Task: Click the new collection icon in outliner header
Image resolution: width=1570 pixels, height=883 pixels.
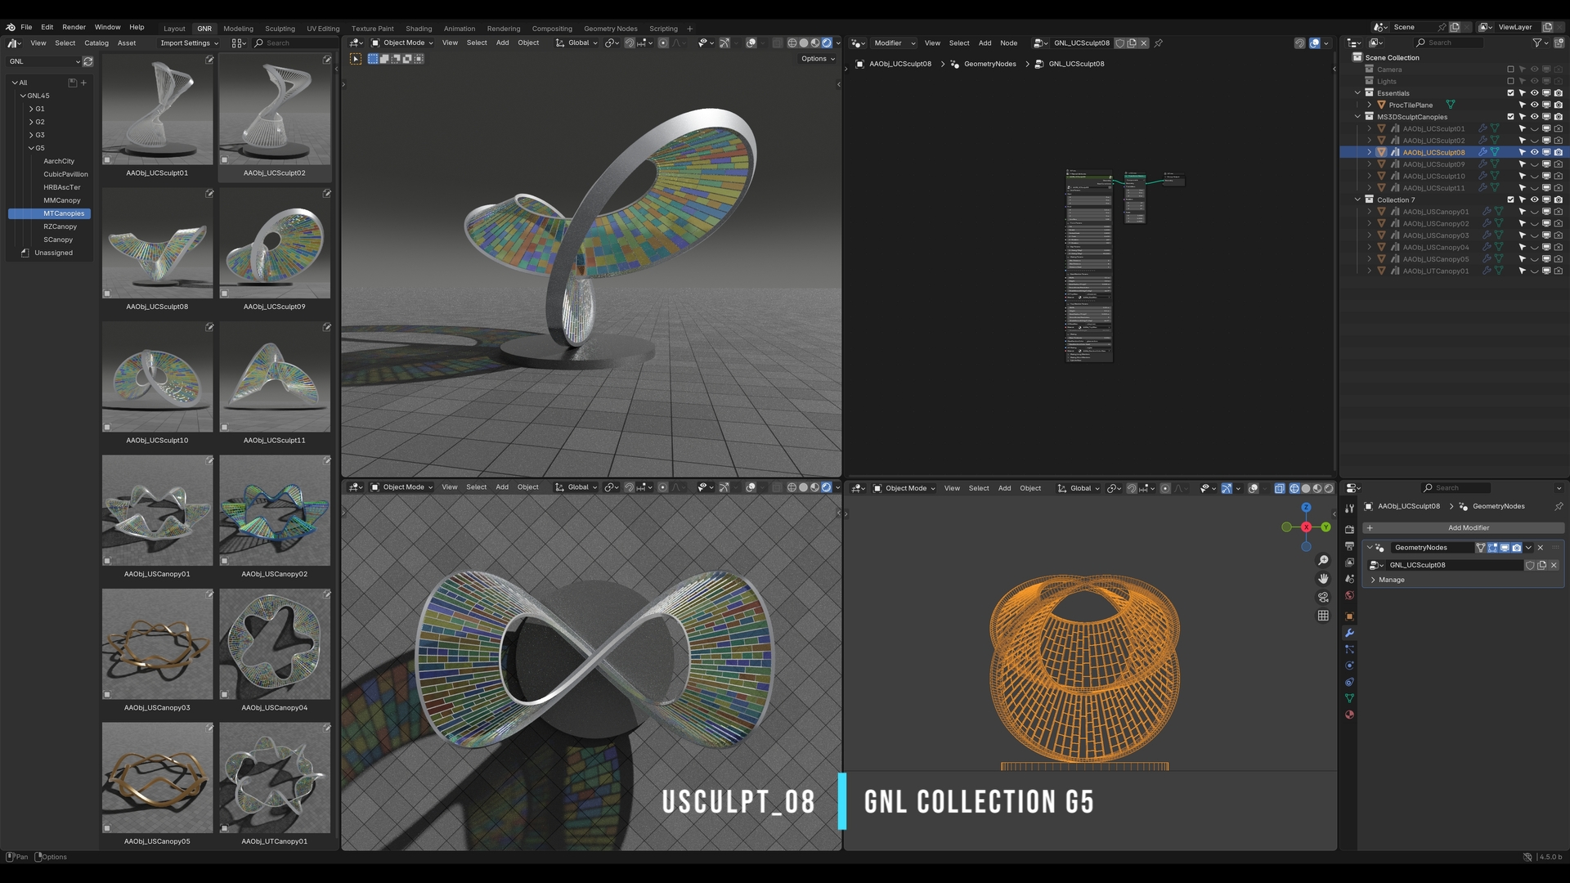Action: coord(1559,43)
